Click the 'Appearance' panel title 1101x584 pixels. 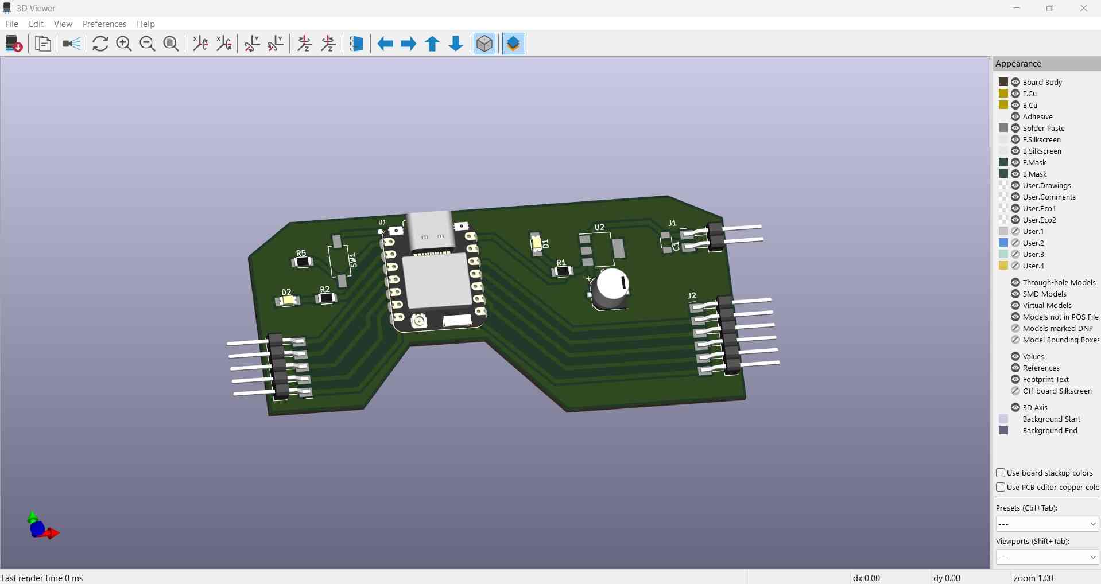(x=1018, y=64)
